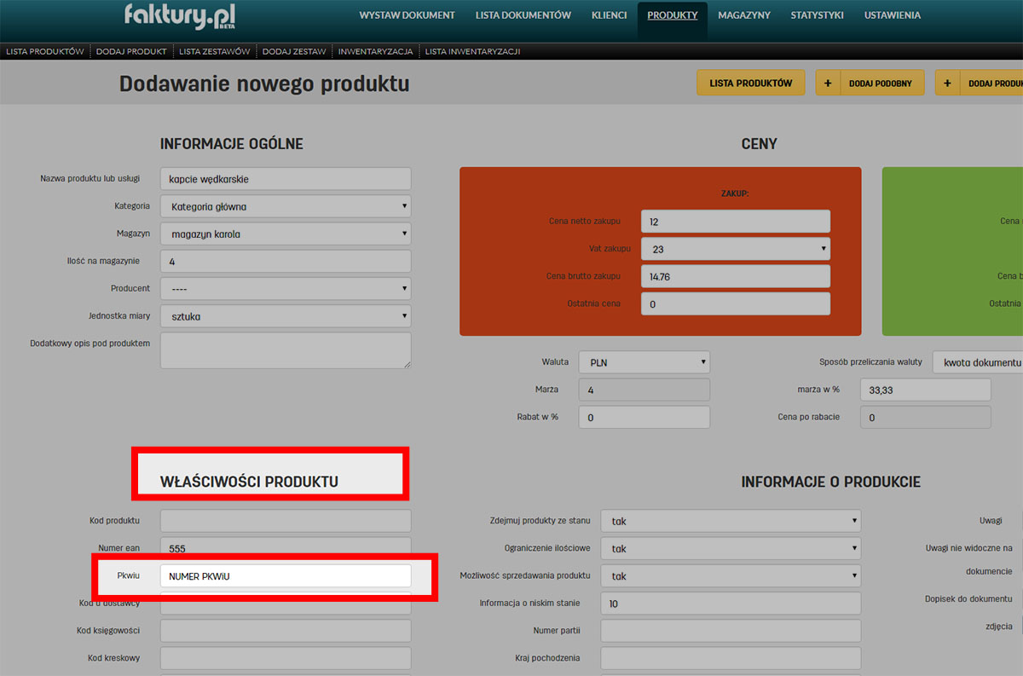Open the Jednostka miary dropdown
1023x676 pixels.
[286, 316]
